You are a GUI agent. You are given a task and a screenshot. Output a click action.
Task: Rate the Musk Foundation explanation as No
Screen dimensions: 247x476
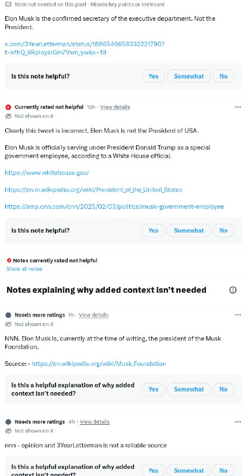[x=223, y=389]
